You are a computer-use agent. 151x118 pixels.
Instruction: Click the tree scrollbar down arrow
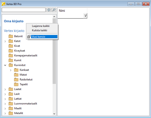coord(54,114)
